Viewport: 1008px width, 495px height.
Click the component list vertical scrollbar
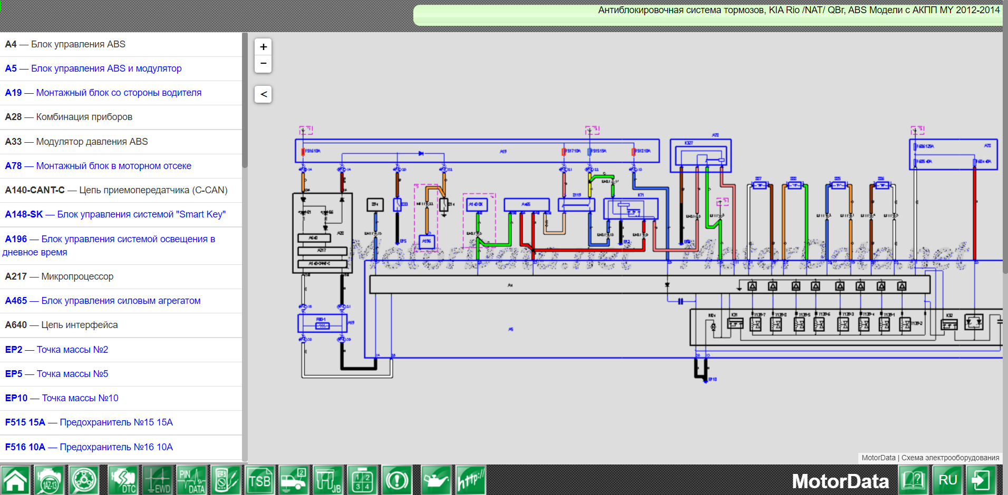tap(245, 100)
